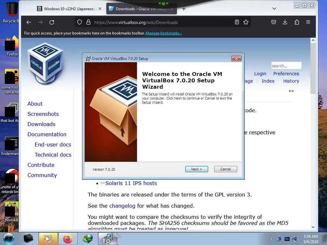This screenshot has height=245, width=327.
Task: Switch to Downloads – Oracle VM VirtualBox tab
Action: pyautogui.click(x=141, y=9)
